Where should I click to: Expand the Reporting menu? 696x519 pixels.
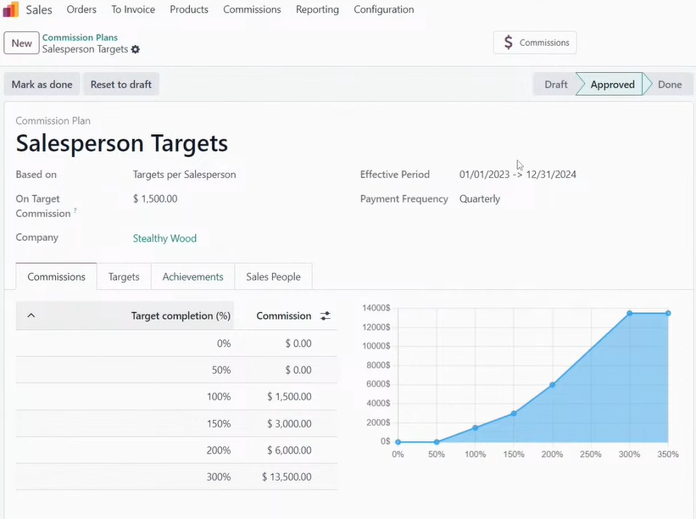pyautogui.click(x=317, y=10)
